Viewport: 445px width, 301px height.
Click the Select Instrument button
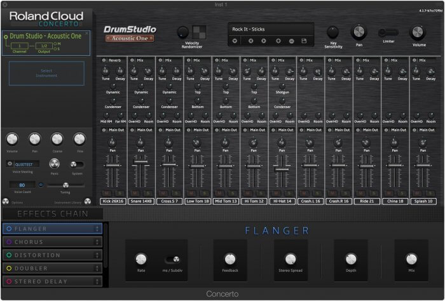[x=46, y=73]
